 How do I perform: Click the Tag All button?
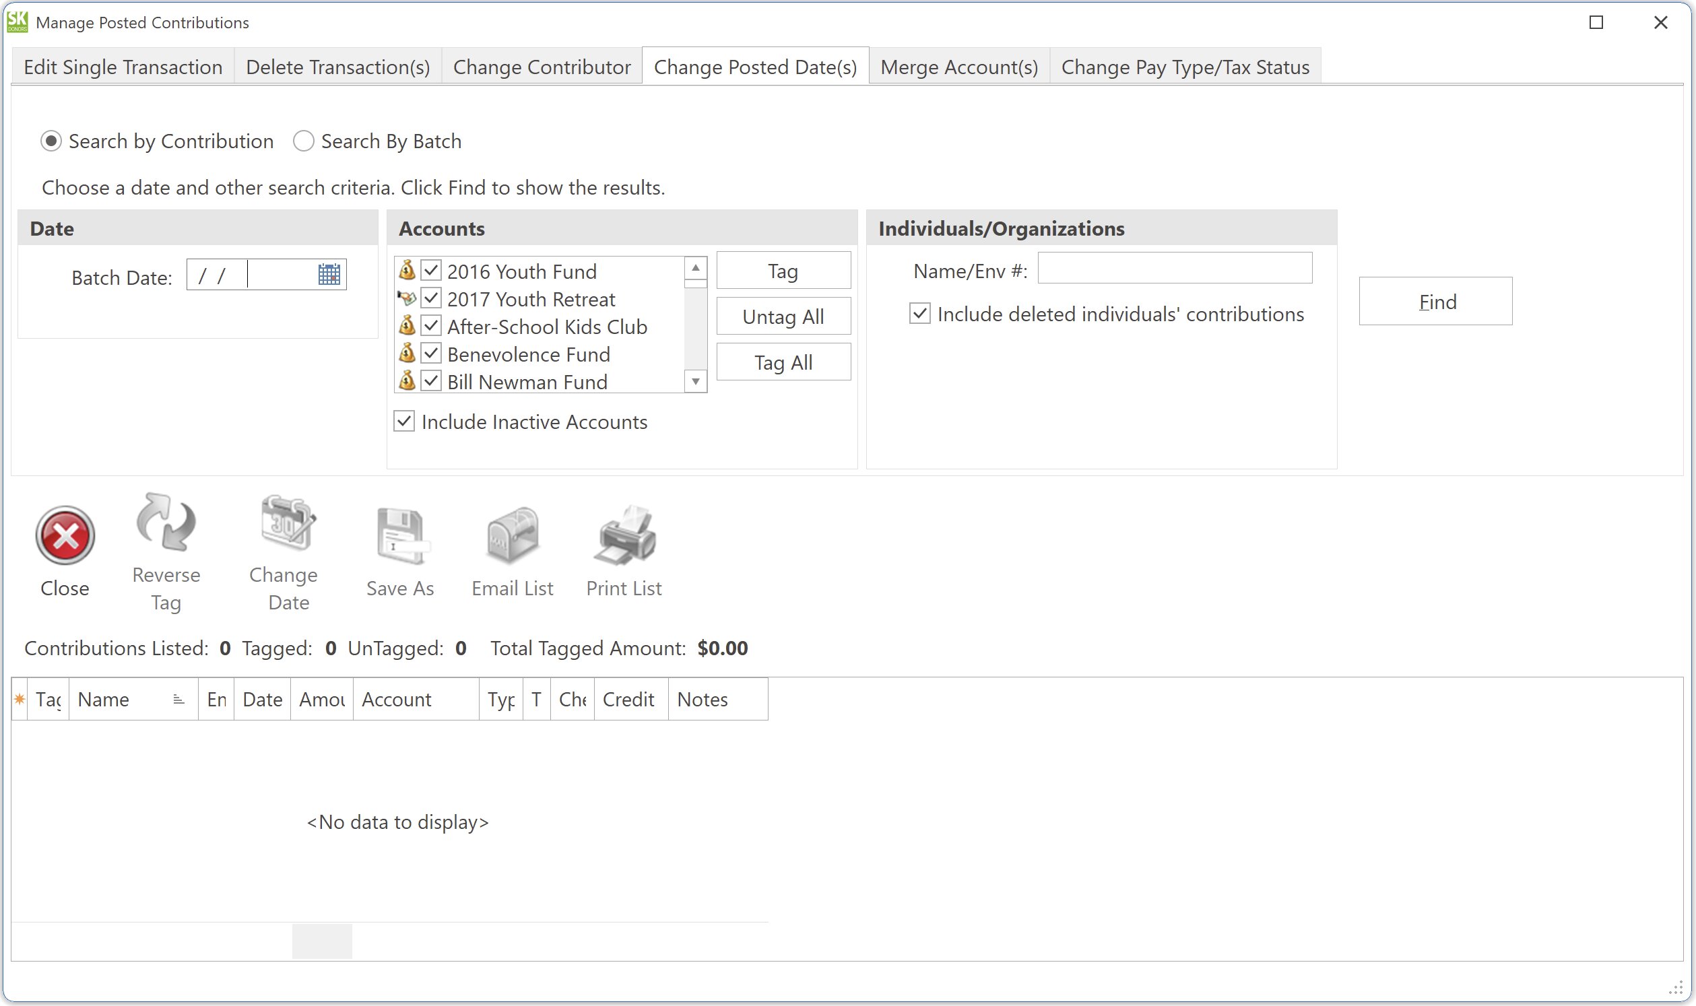(x=783, y=362)
